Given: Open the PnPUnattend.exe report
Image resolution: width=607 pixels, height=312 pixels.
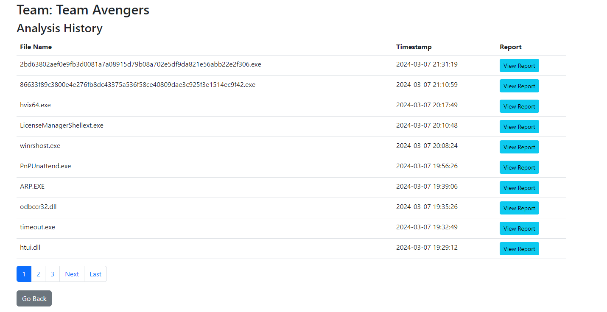Looking at the screenshot, I should pyautogui.click(x=519, y=167).
